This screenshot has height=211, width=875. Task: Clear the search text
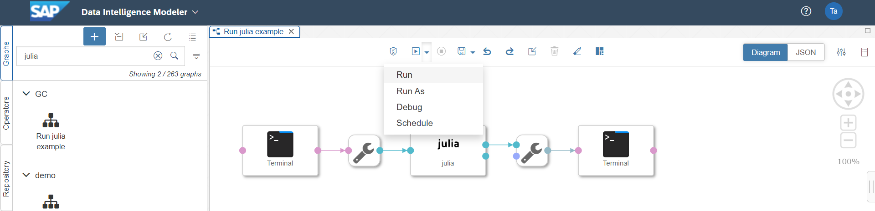(158, 55)
